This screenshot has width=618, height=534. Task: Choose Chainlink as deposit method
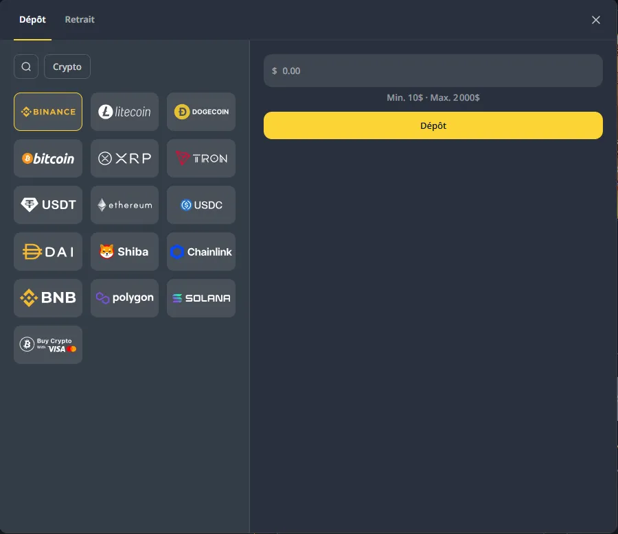[201, 252]
